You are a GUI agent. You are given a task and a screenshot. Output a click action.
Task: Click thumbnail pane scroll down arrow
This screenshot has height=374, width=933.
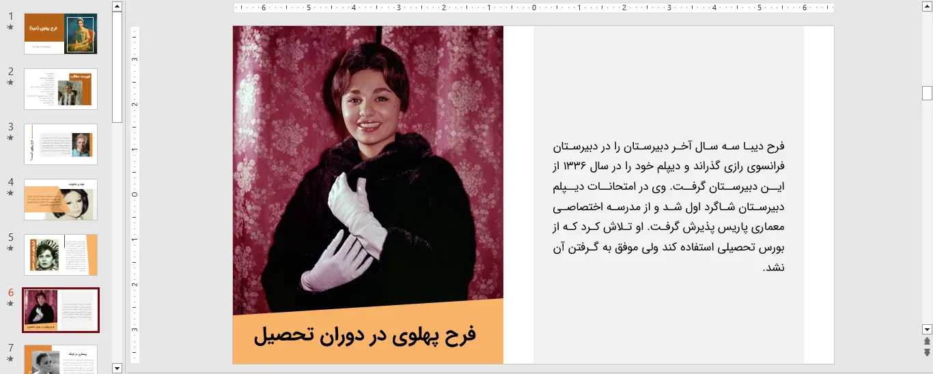[x=117, y=368]
